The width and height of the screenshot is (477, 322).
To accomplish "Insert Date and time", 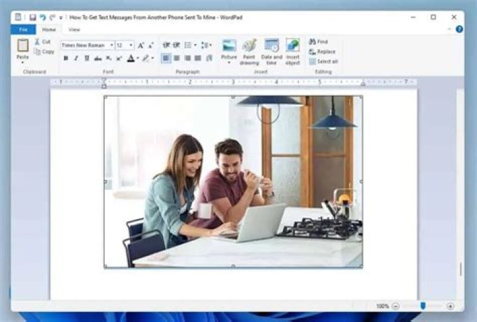I will [272, 52].
